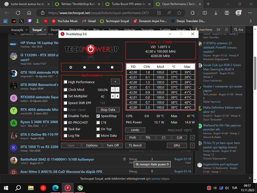Open the forum alerts bell icon
The height and width of the screenshot is (193, 257).
point(226,30)
